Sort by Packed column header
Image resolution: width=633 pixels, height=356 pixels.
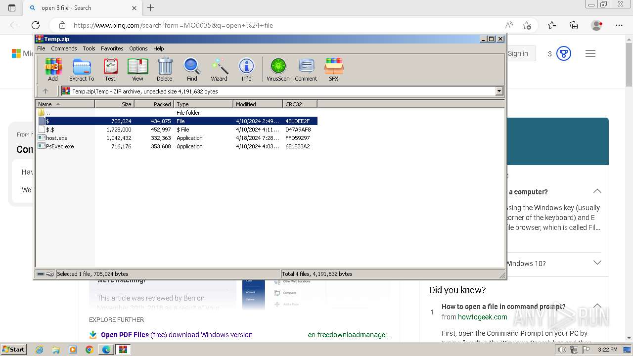pyautogui.click(x=154, y=104)
